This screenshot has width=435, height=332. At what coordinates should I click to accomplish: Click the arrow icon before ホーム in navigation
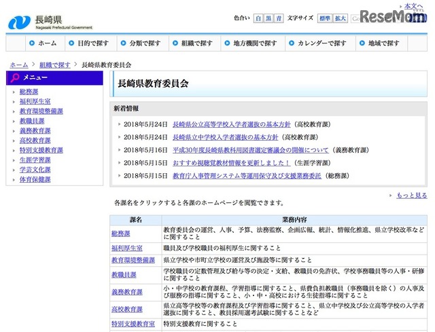pyautogui.click(x=31, y=43)
